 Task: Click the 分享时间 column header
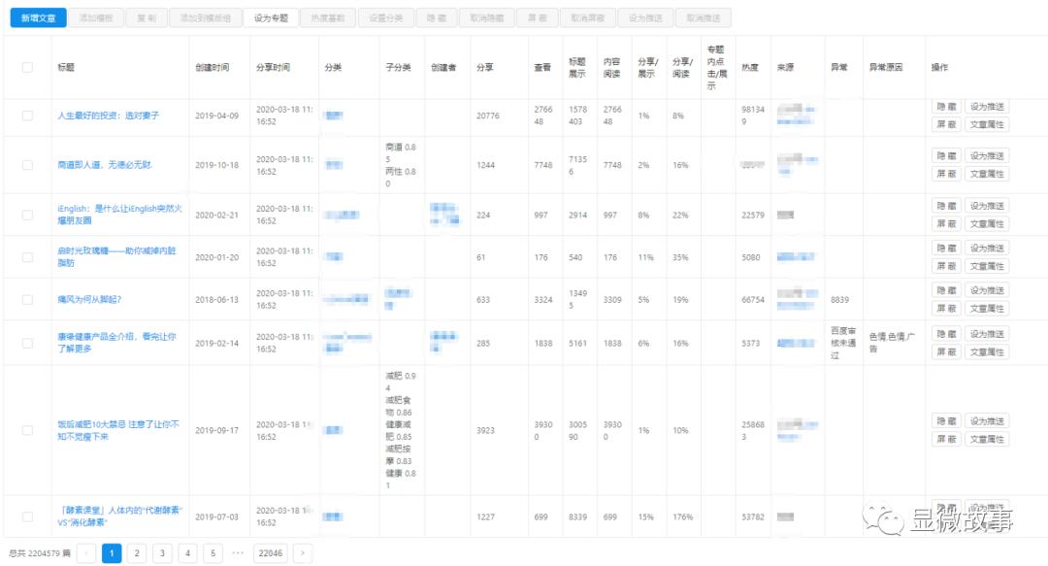pyautogui.click(x=273, y=68)
